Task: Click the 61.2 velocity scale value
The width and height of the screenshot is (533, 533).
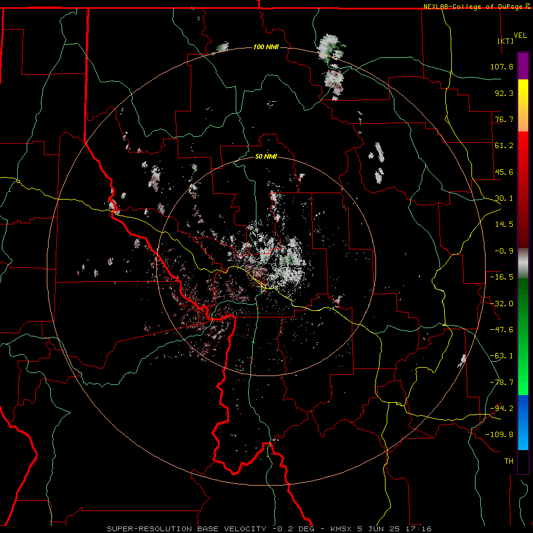Action: (504, 146)
